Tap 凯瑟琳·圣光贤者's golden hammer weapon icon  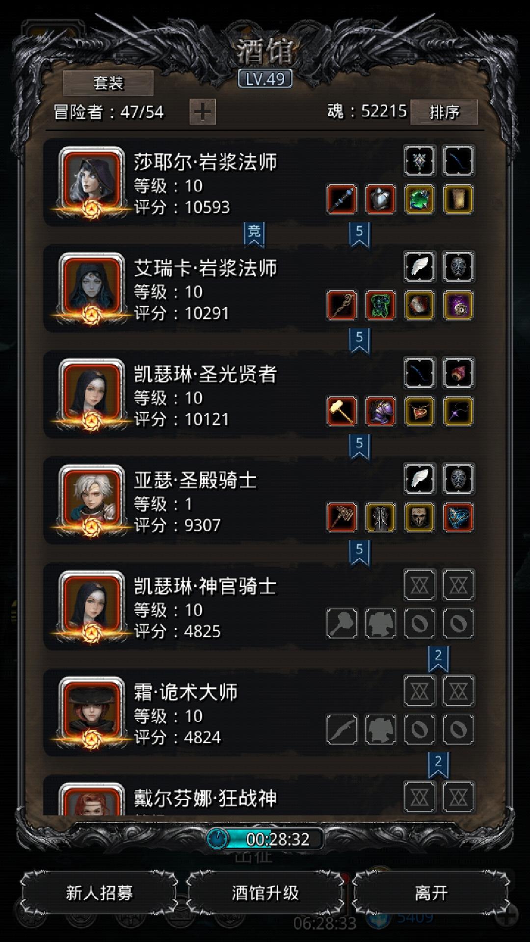pos(342,411)
